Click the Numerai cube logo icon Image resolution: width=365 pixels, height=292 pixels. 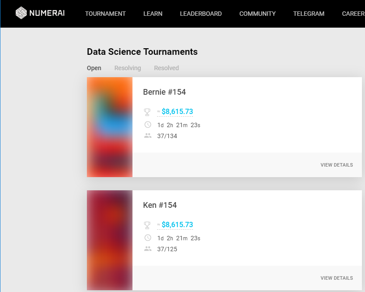[x=21, y=13]
